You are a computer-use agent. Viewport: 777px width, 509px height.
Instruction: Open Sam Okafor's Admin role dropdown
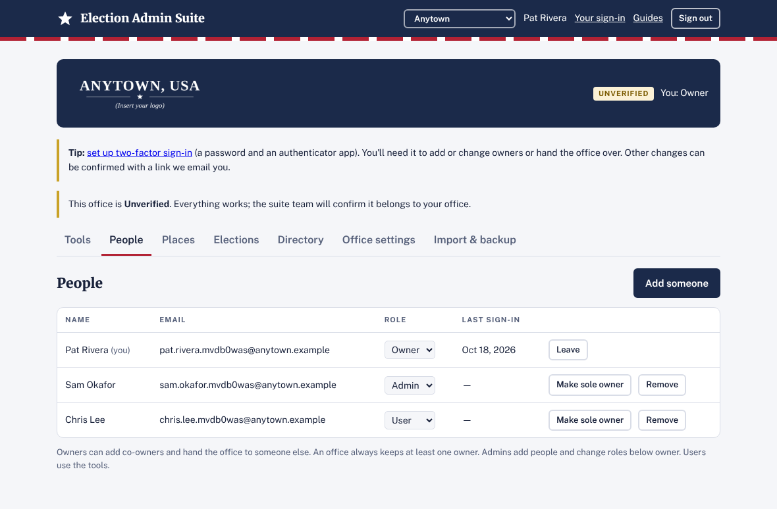410,385
